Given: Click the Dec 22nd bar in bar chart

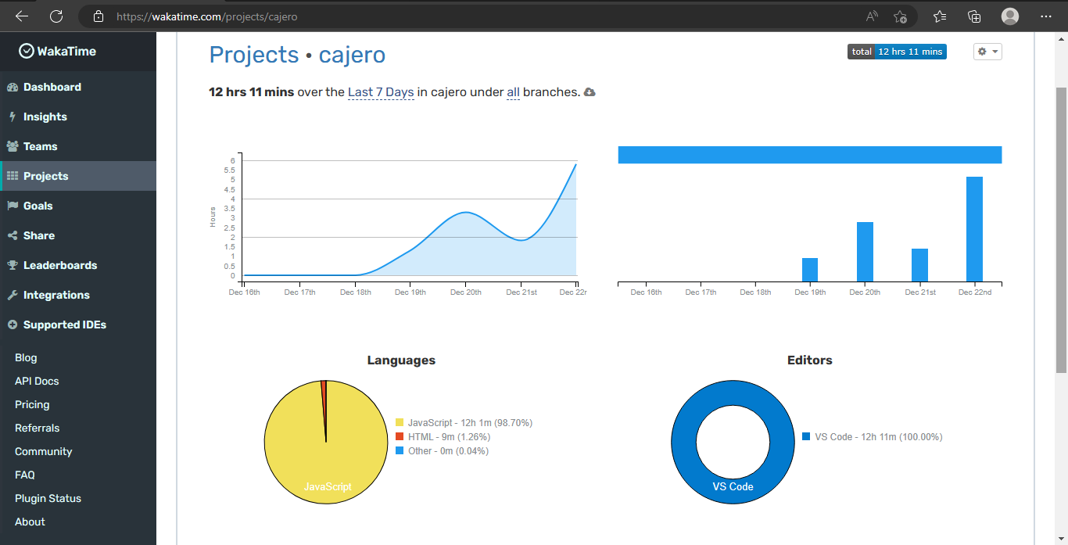Looking at the screenshot, I should point(974,229).
